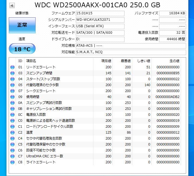Click the status dot for row 0C 電源投入回数
This screenshot has height=176, width=194.
click(x=12, y=115)
